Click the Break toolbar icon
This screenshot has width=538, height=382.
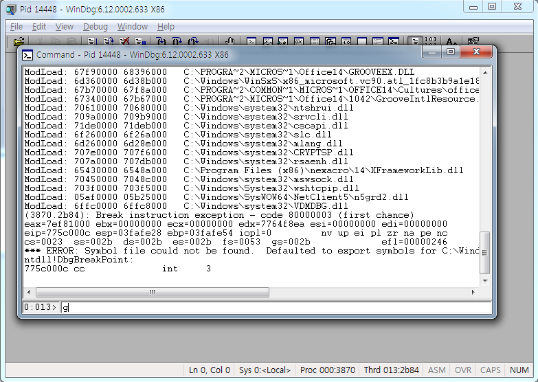[140, 41]
